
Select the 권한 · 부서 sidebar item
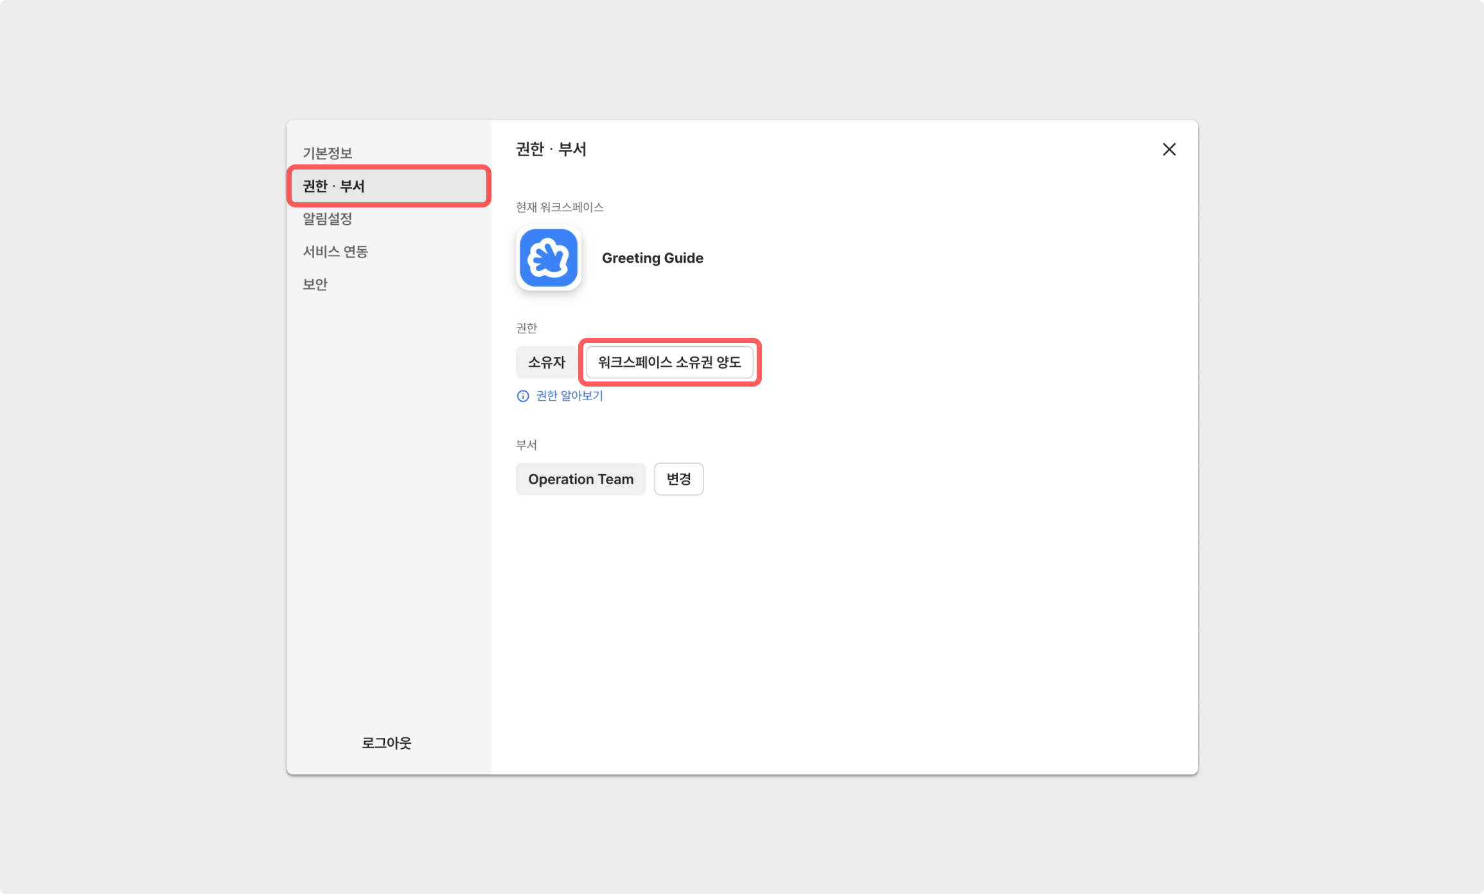(x=388, y=186)
